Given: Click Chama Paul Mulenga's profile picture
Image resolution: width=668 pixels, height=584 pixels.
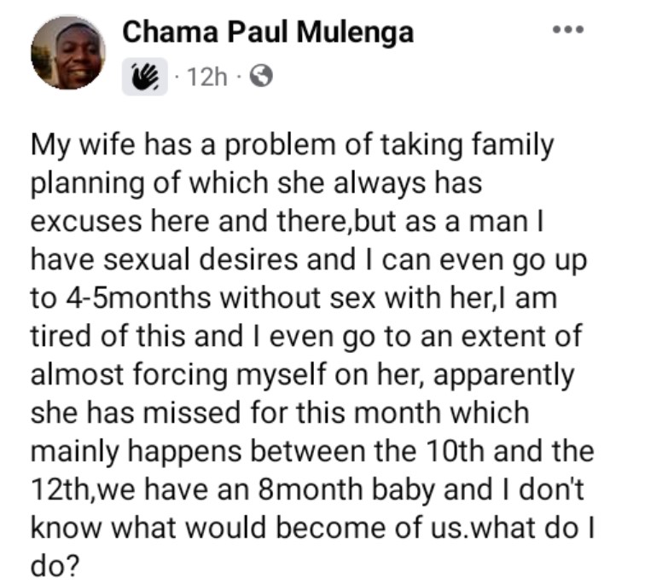Looking at the screenshot, I should [68, 54].
